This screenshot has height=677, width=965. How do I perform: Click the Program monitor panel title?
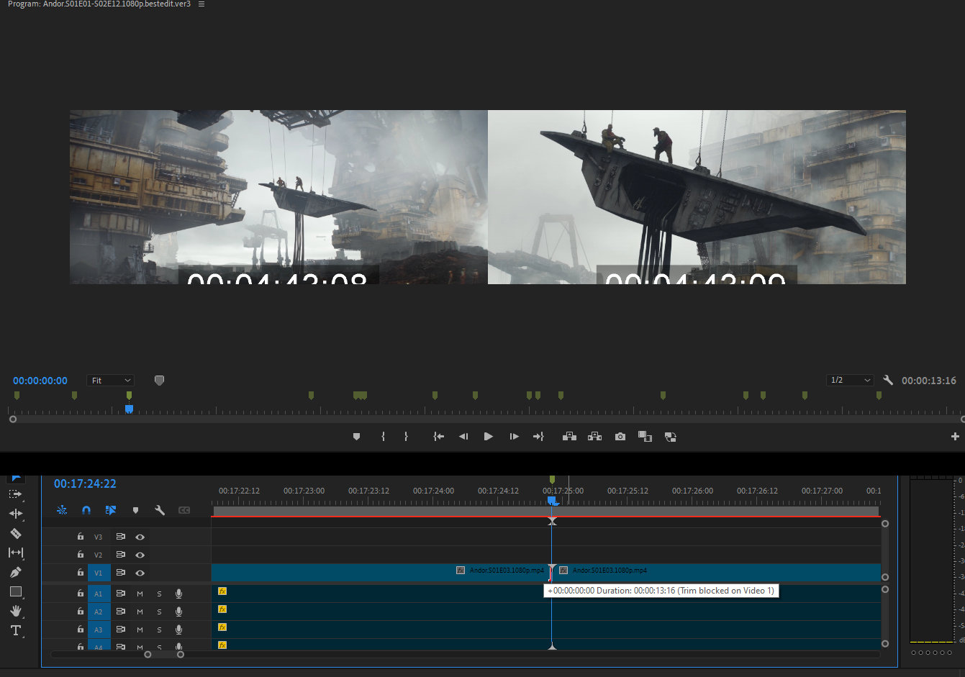(x=99, y=4)
